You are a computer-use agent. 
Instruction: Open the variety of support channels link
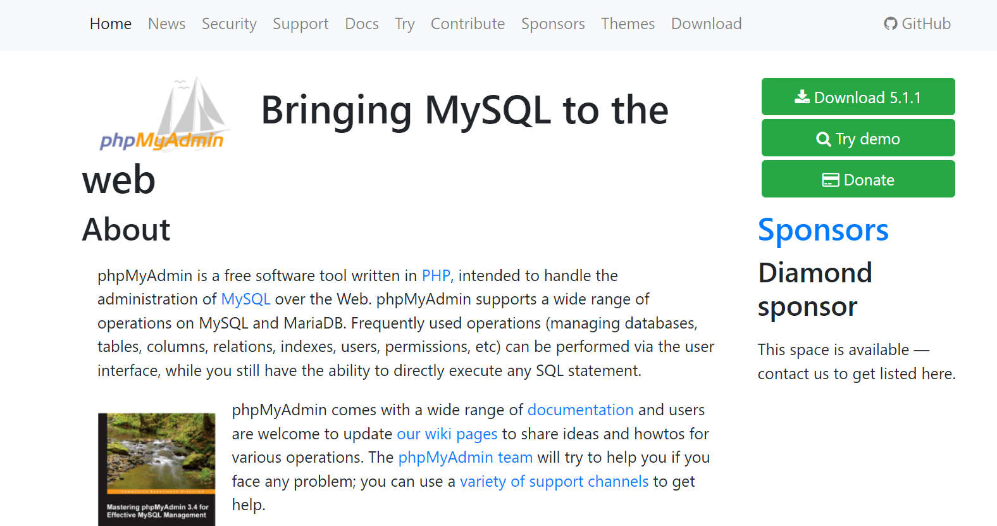[554, 482]
